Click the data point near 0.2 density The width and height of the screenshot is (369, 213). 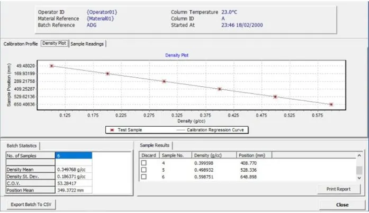point(108,73)
